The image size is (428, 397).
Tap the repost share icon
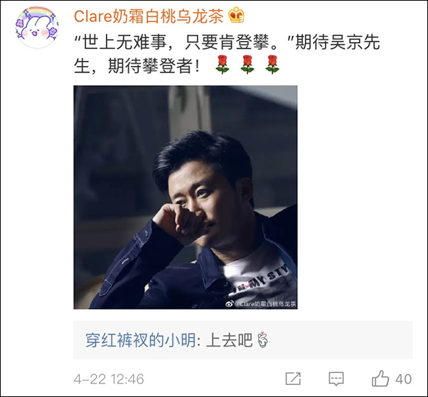[293, 379]
